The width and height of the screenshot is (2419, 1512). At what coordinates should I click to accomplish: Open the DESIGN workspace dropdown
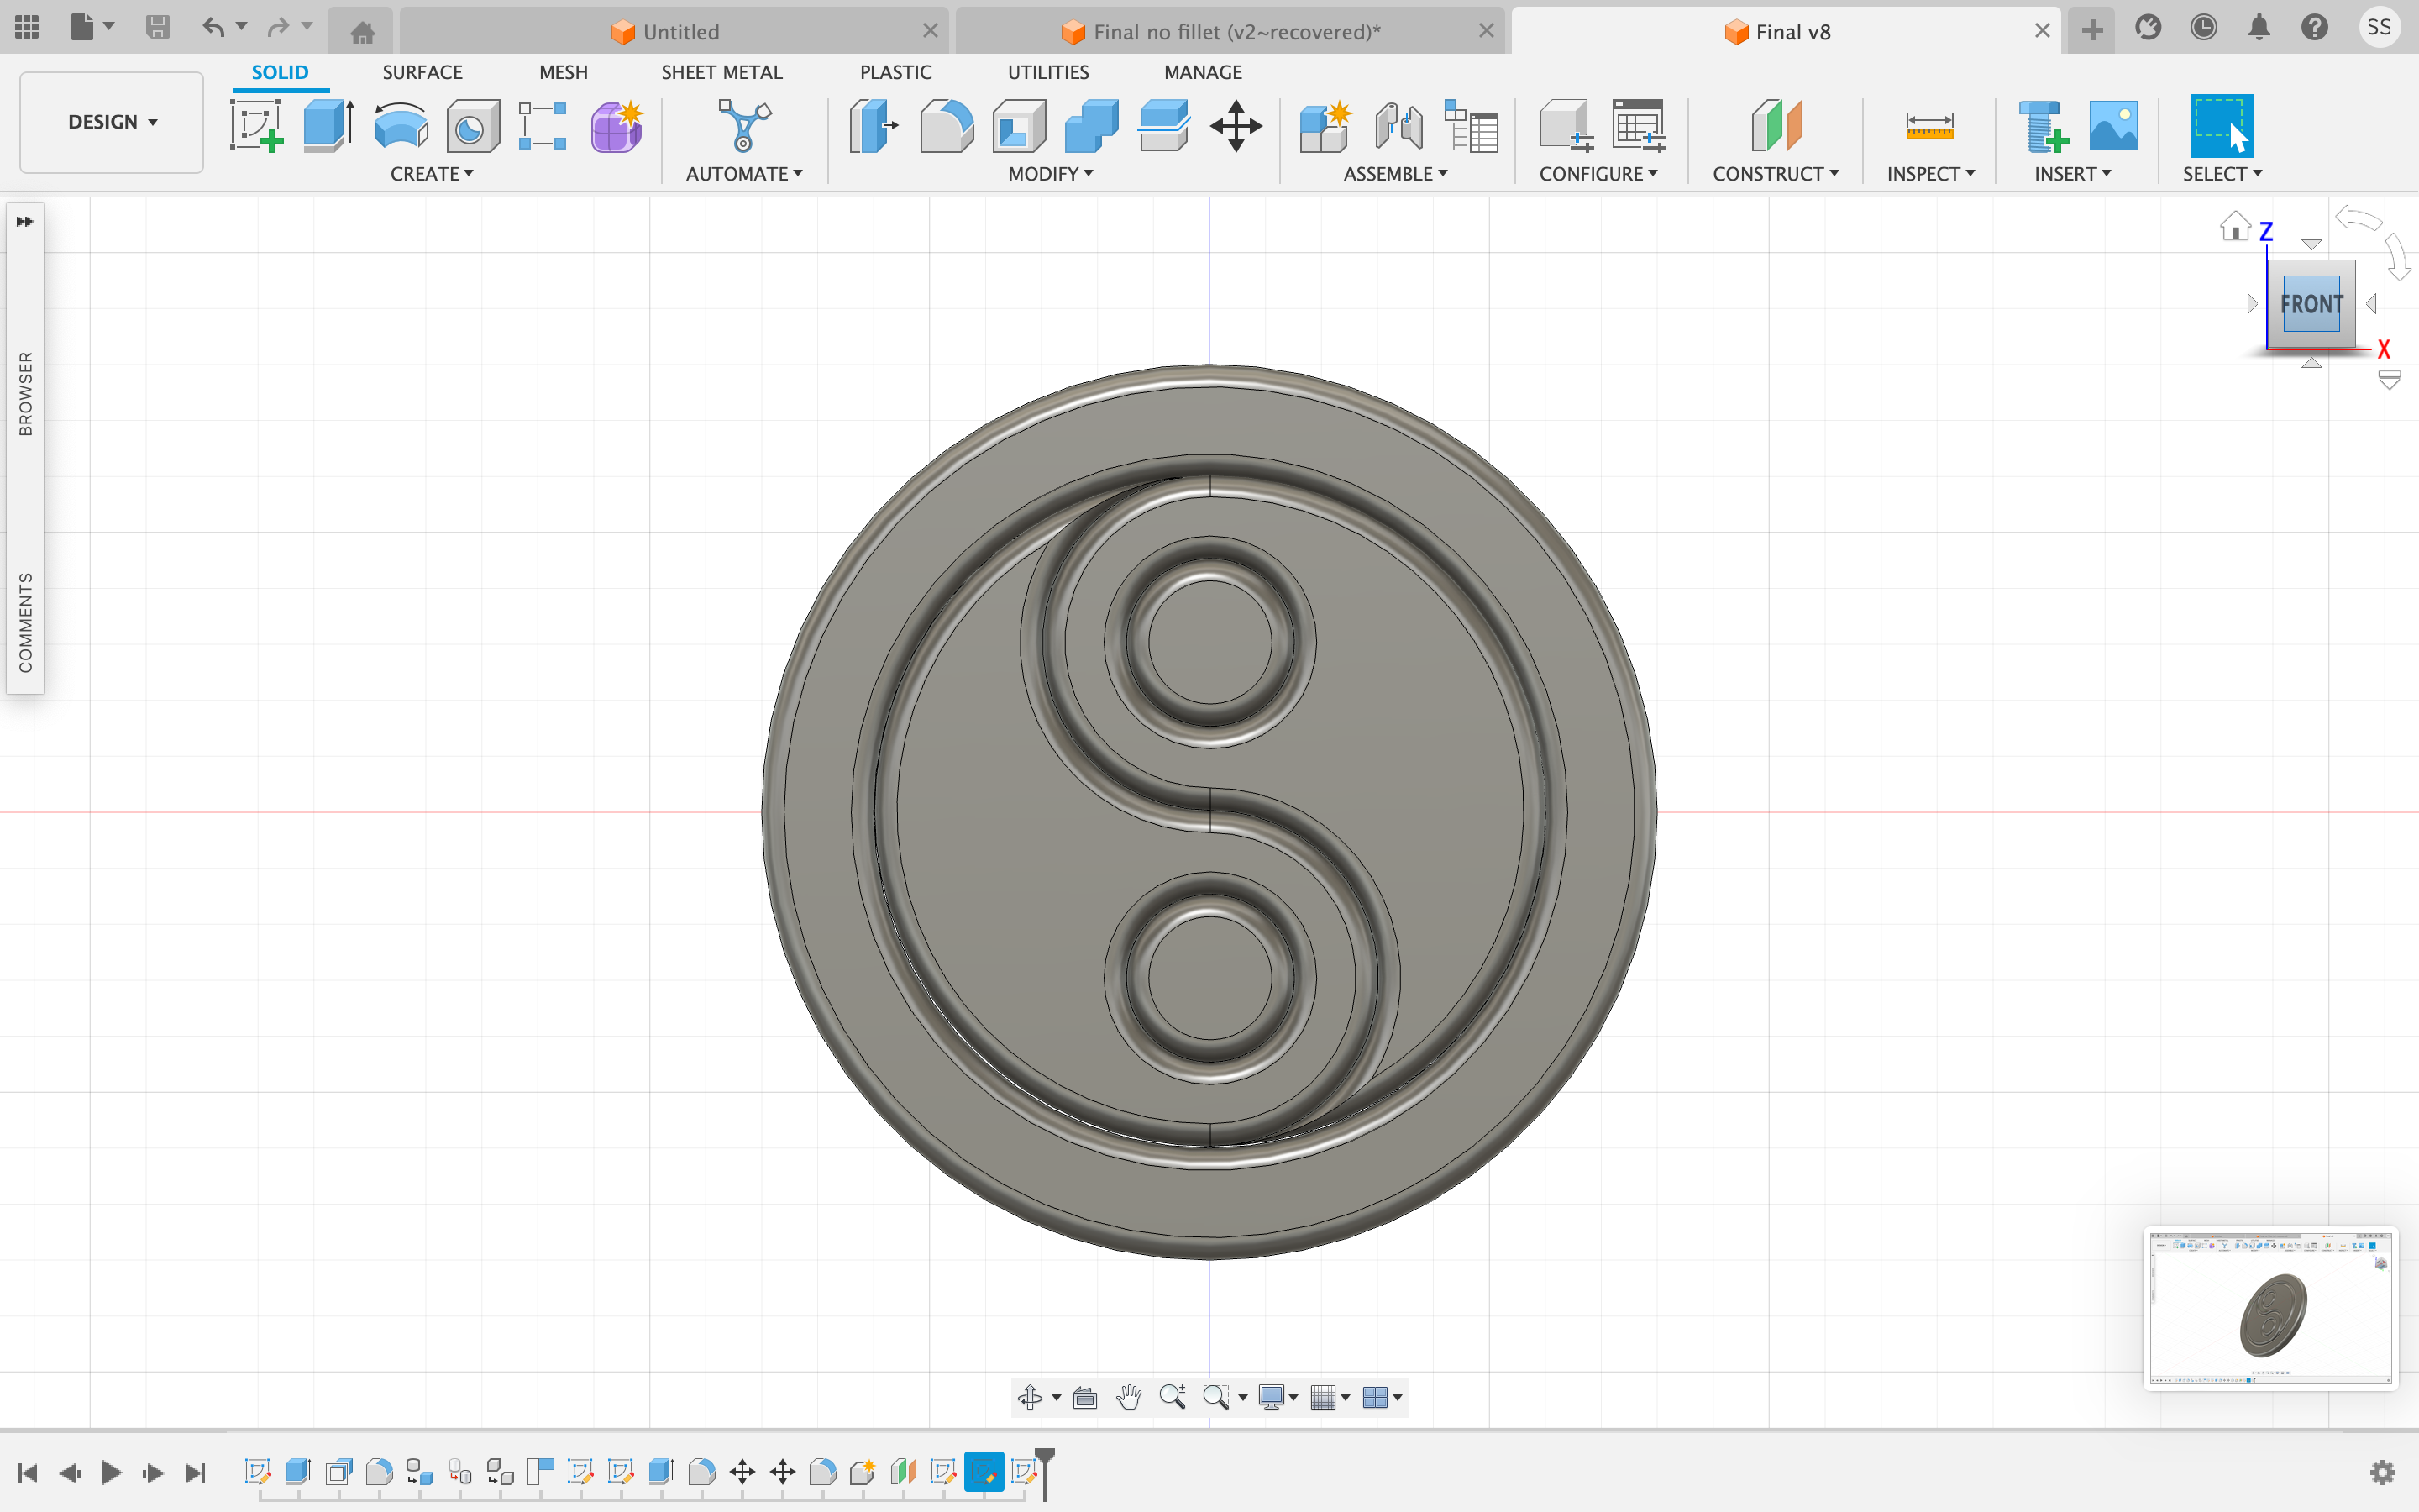point(112,122)
